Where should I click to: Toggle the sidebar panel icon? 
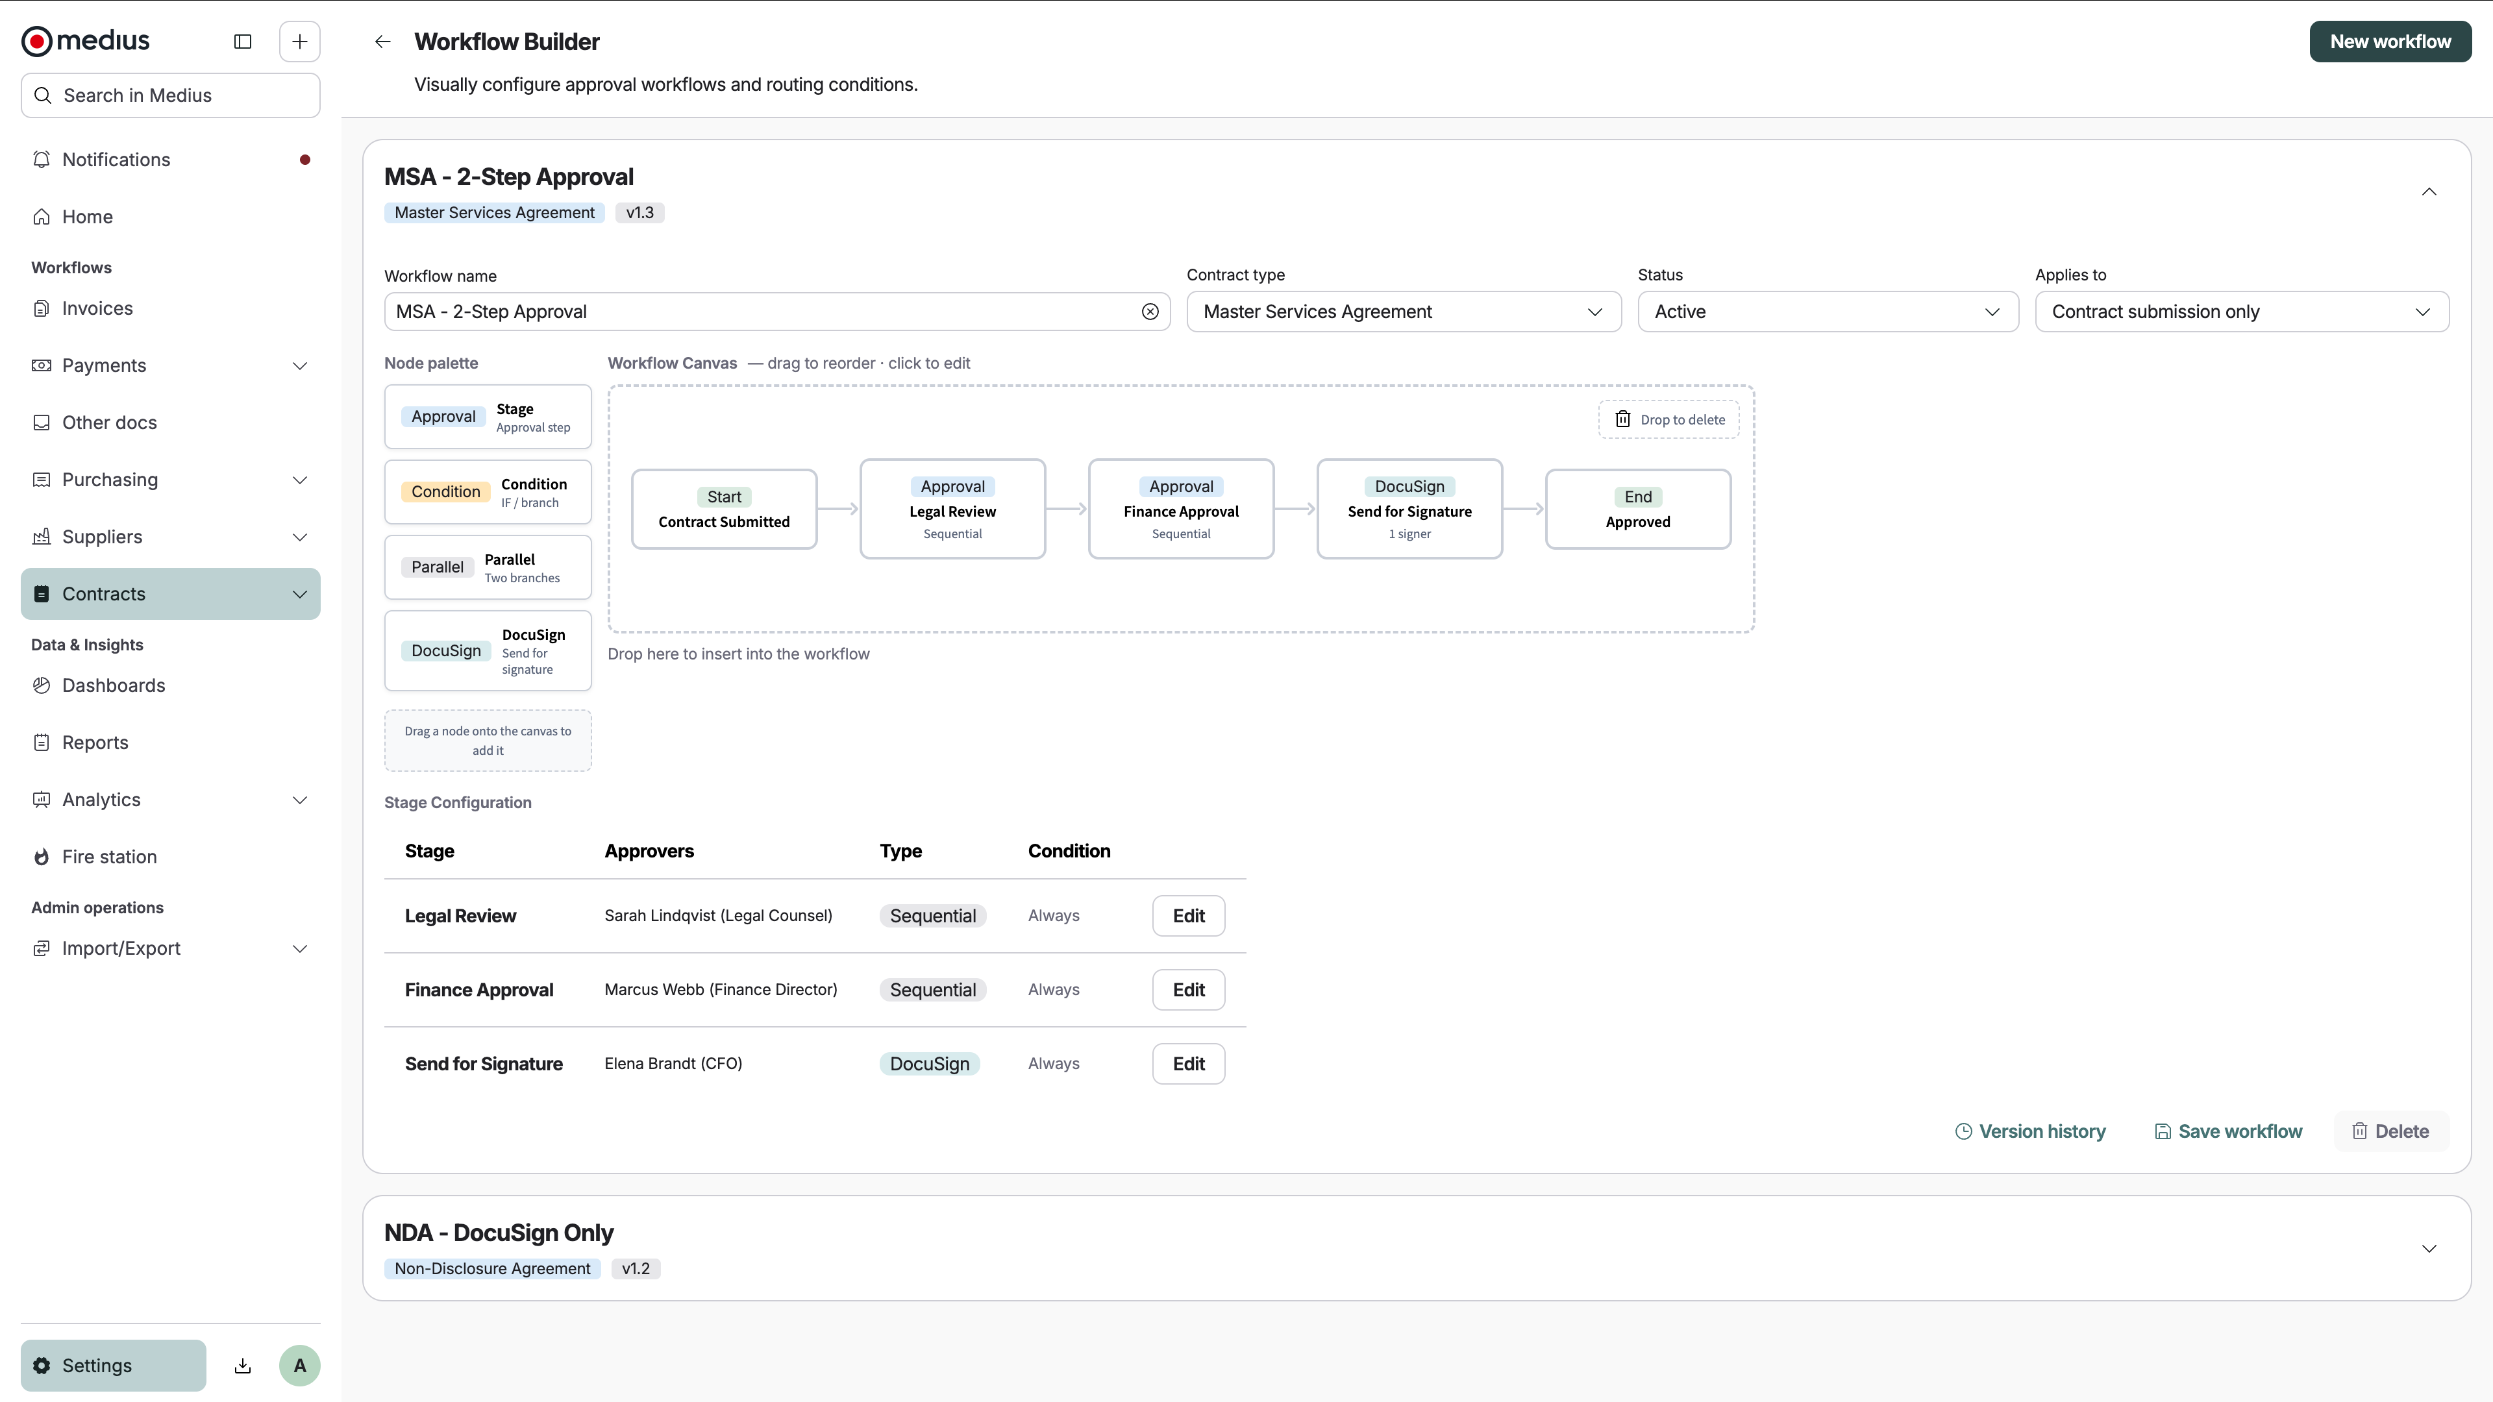tap(243, 42)
